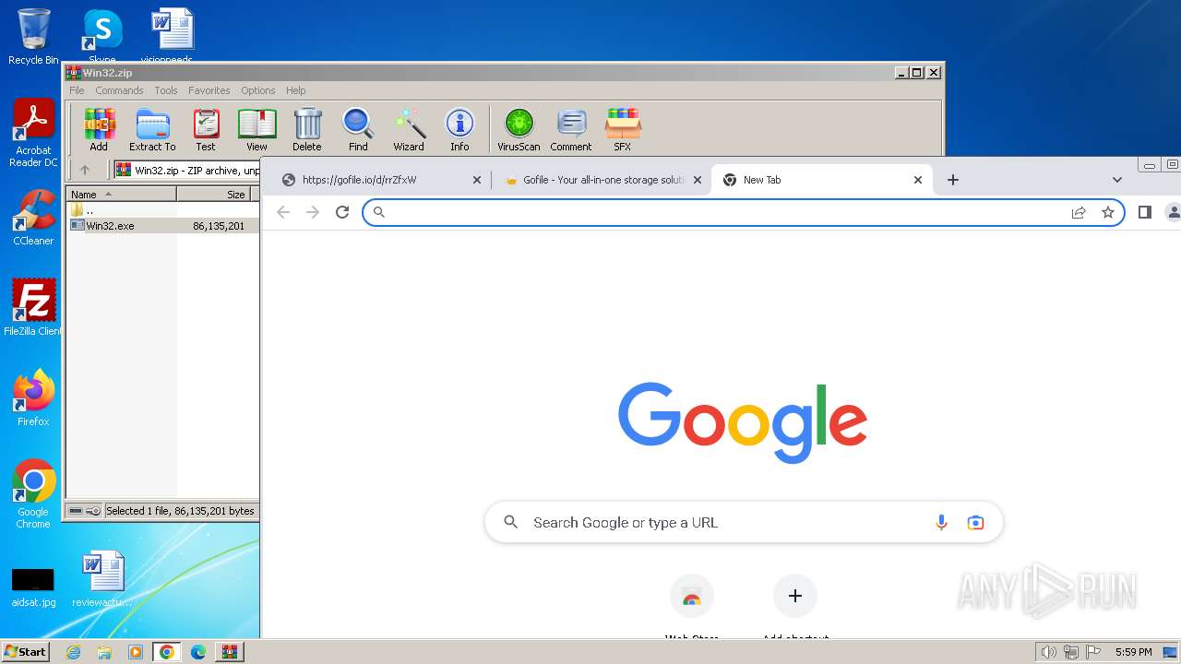
Task: Click share this page icon
Action: [1079, 212]
